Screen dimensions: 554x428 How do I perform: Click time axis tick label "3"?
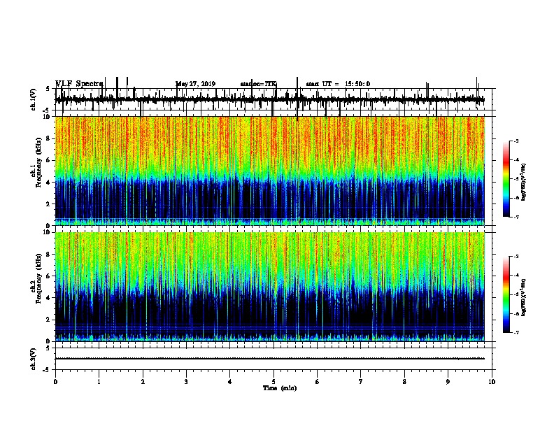(186, 382)
